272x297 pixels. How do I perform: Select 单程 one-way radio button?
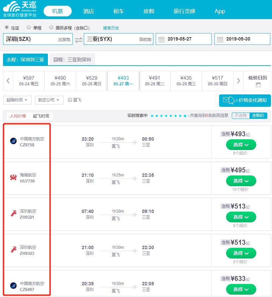(x=29, y=27)
